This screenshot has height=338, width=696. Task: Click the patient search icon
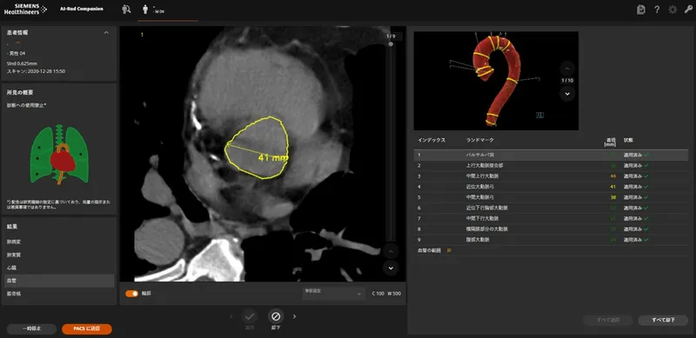coord(126,9)
